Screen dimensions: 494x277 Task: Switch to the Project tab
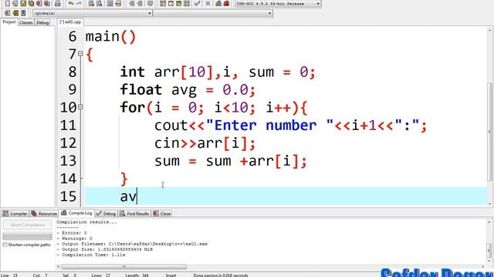[8, 22]
